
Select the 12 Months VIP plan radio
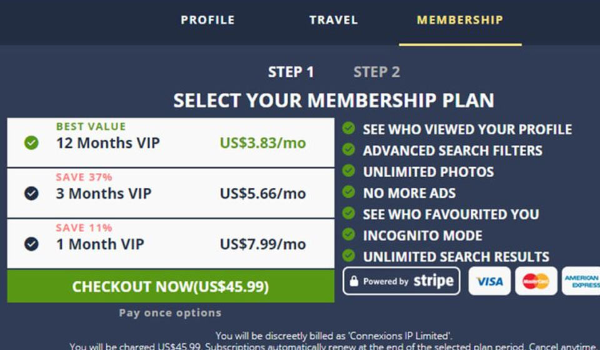pos(31,143)
